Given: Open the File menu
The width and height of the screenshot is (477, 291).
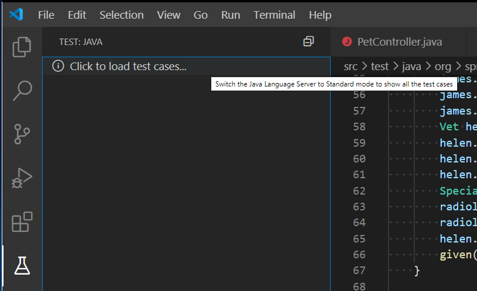Looking at the screenshot, I should coord(46,15).
